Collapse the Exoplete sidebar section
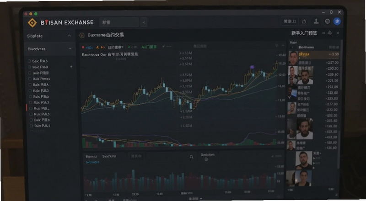This screenshot has height=201, width=366. 70,36
